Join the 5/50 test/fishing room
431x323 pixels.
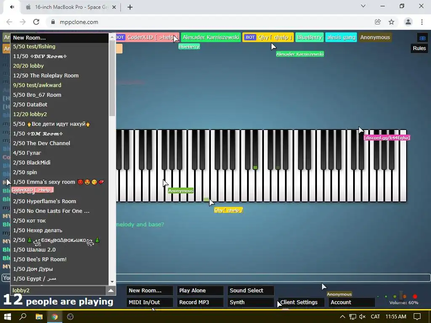59,46
